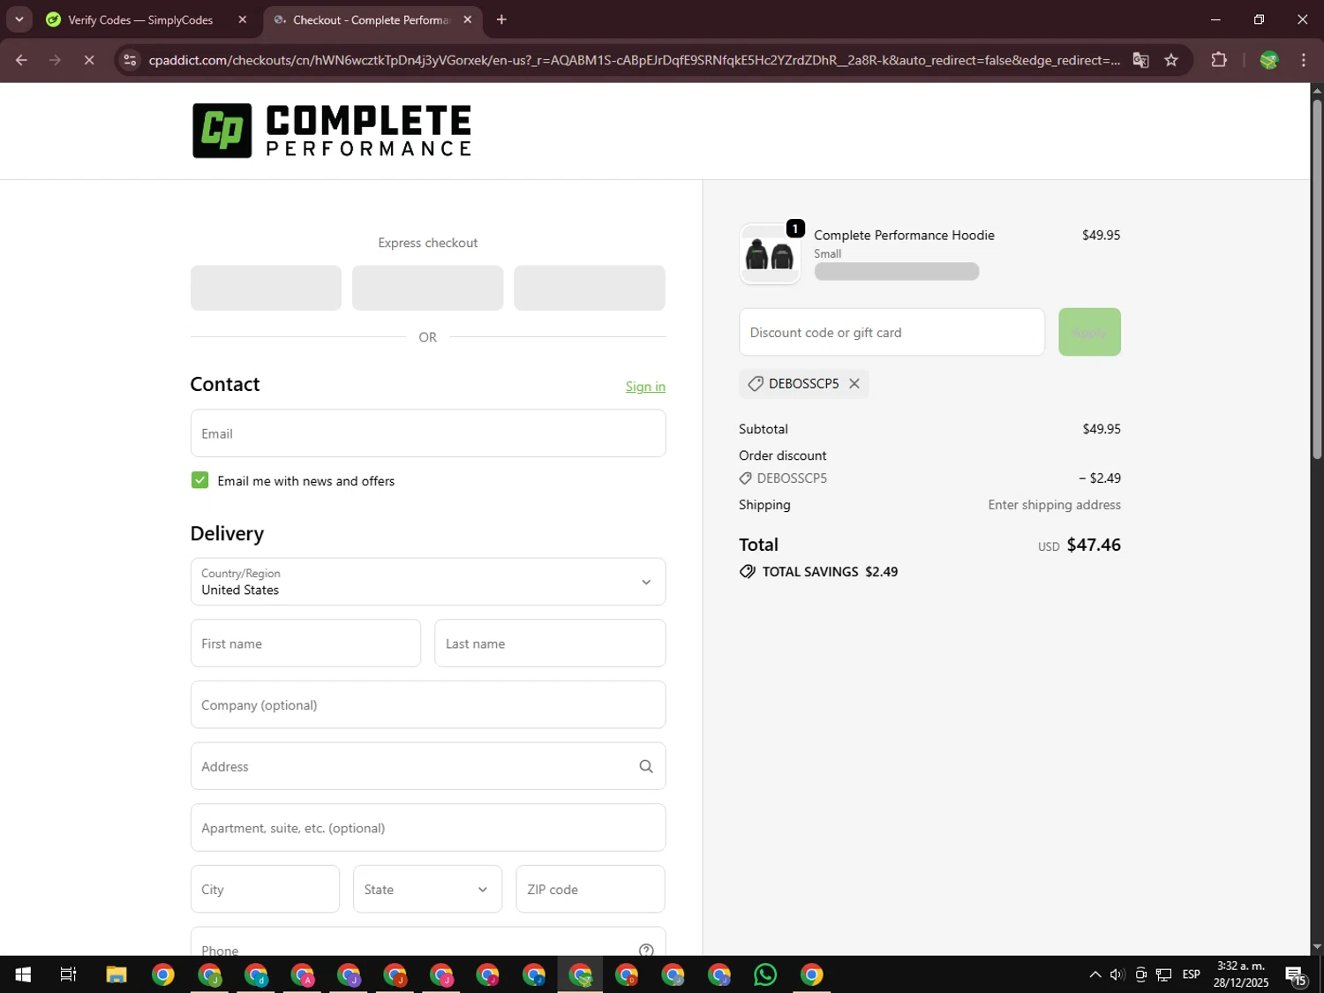
Task: Open the Chrome profile avatar
Action: point(1269,60)
